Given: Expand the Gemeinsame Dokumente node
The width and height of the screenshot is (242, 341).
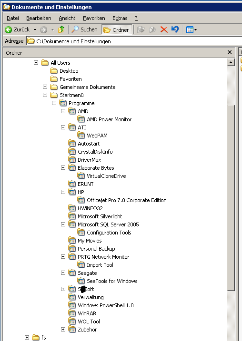Looking at the screenshot, I should pyautogui.click(x=45, y=87).
